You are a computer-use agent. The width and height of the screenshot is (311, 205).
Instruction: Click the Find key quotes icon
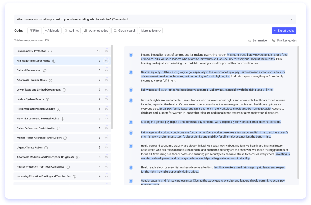[274, 40]
